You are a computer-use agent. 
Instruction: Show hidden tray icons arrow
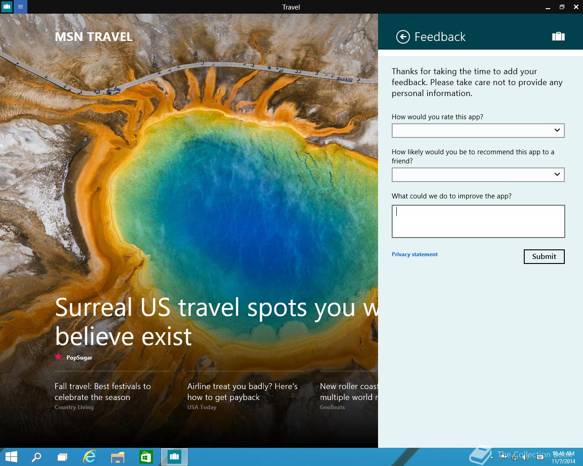(x=491, y=457)
